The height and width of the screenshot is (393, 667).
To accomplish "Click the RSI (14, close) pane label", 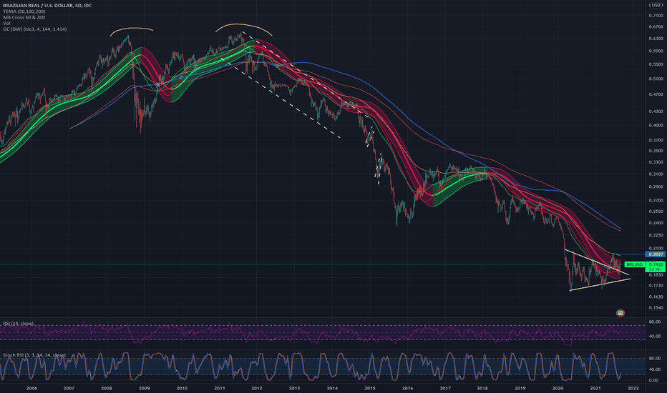I will click(19, 324).
